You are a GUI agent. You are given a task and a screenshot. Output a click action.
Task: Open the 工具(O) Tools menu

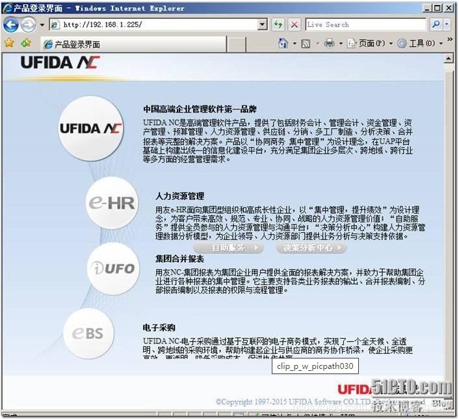(x=419, y=44)
